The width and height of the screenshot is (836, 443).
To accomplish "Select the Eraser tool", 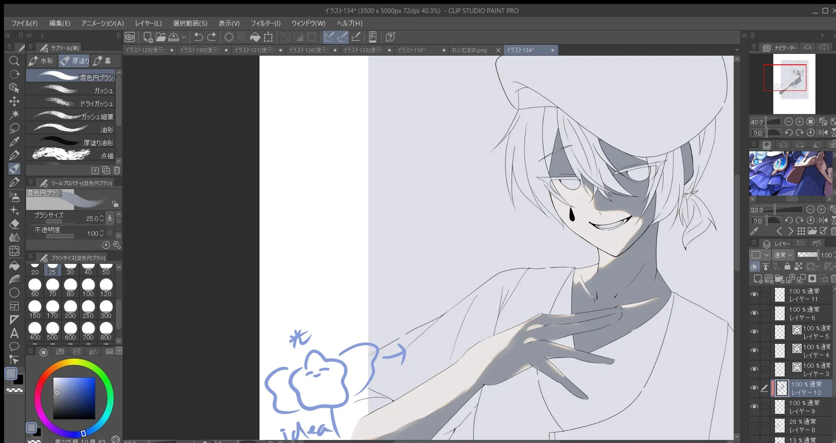I will pyautogui.click(x=14, y=224).
